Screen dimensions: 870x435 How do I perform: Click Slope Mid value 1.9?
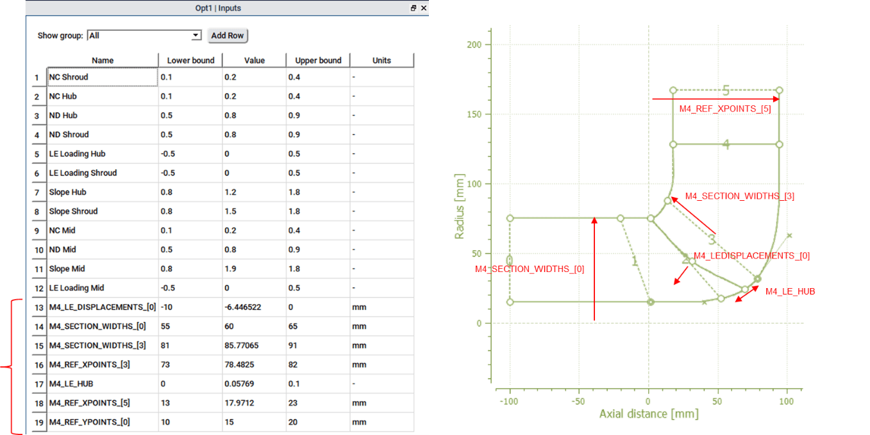[x=254, y=269]
